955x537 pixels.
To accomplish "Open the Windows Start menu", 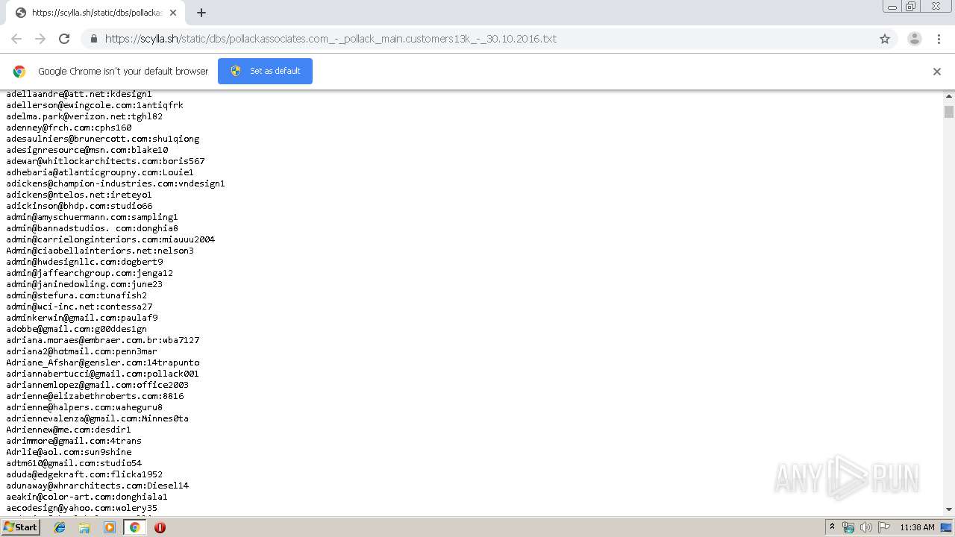I will pyautogui.click(x=20, y=527).
